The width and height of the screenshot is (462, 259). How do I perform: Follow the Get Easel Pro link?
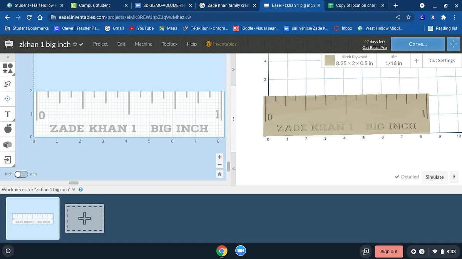374,48
